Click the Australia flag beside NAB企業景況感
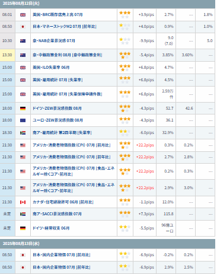This screenshot has width=217, height=274. click(23, 41)
